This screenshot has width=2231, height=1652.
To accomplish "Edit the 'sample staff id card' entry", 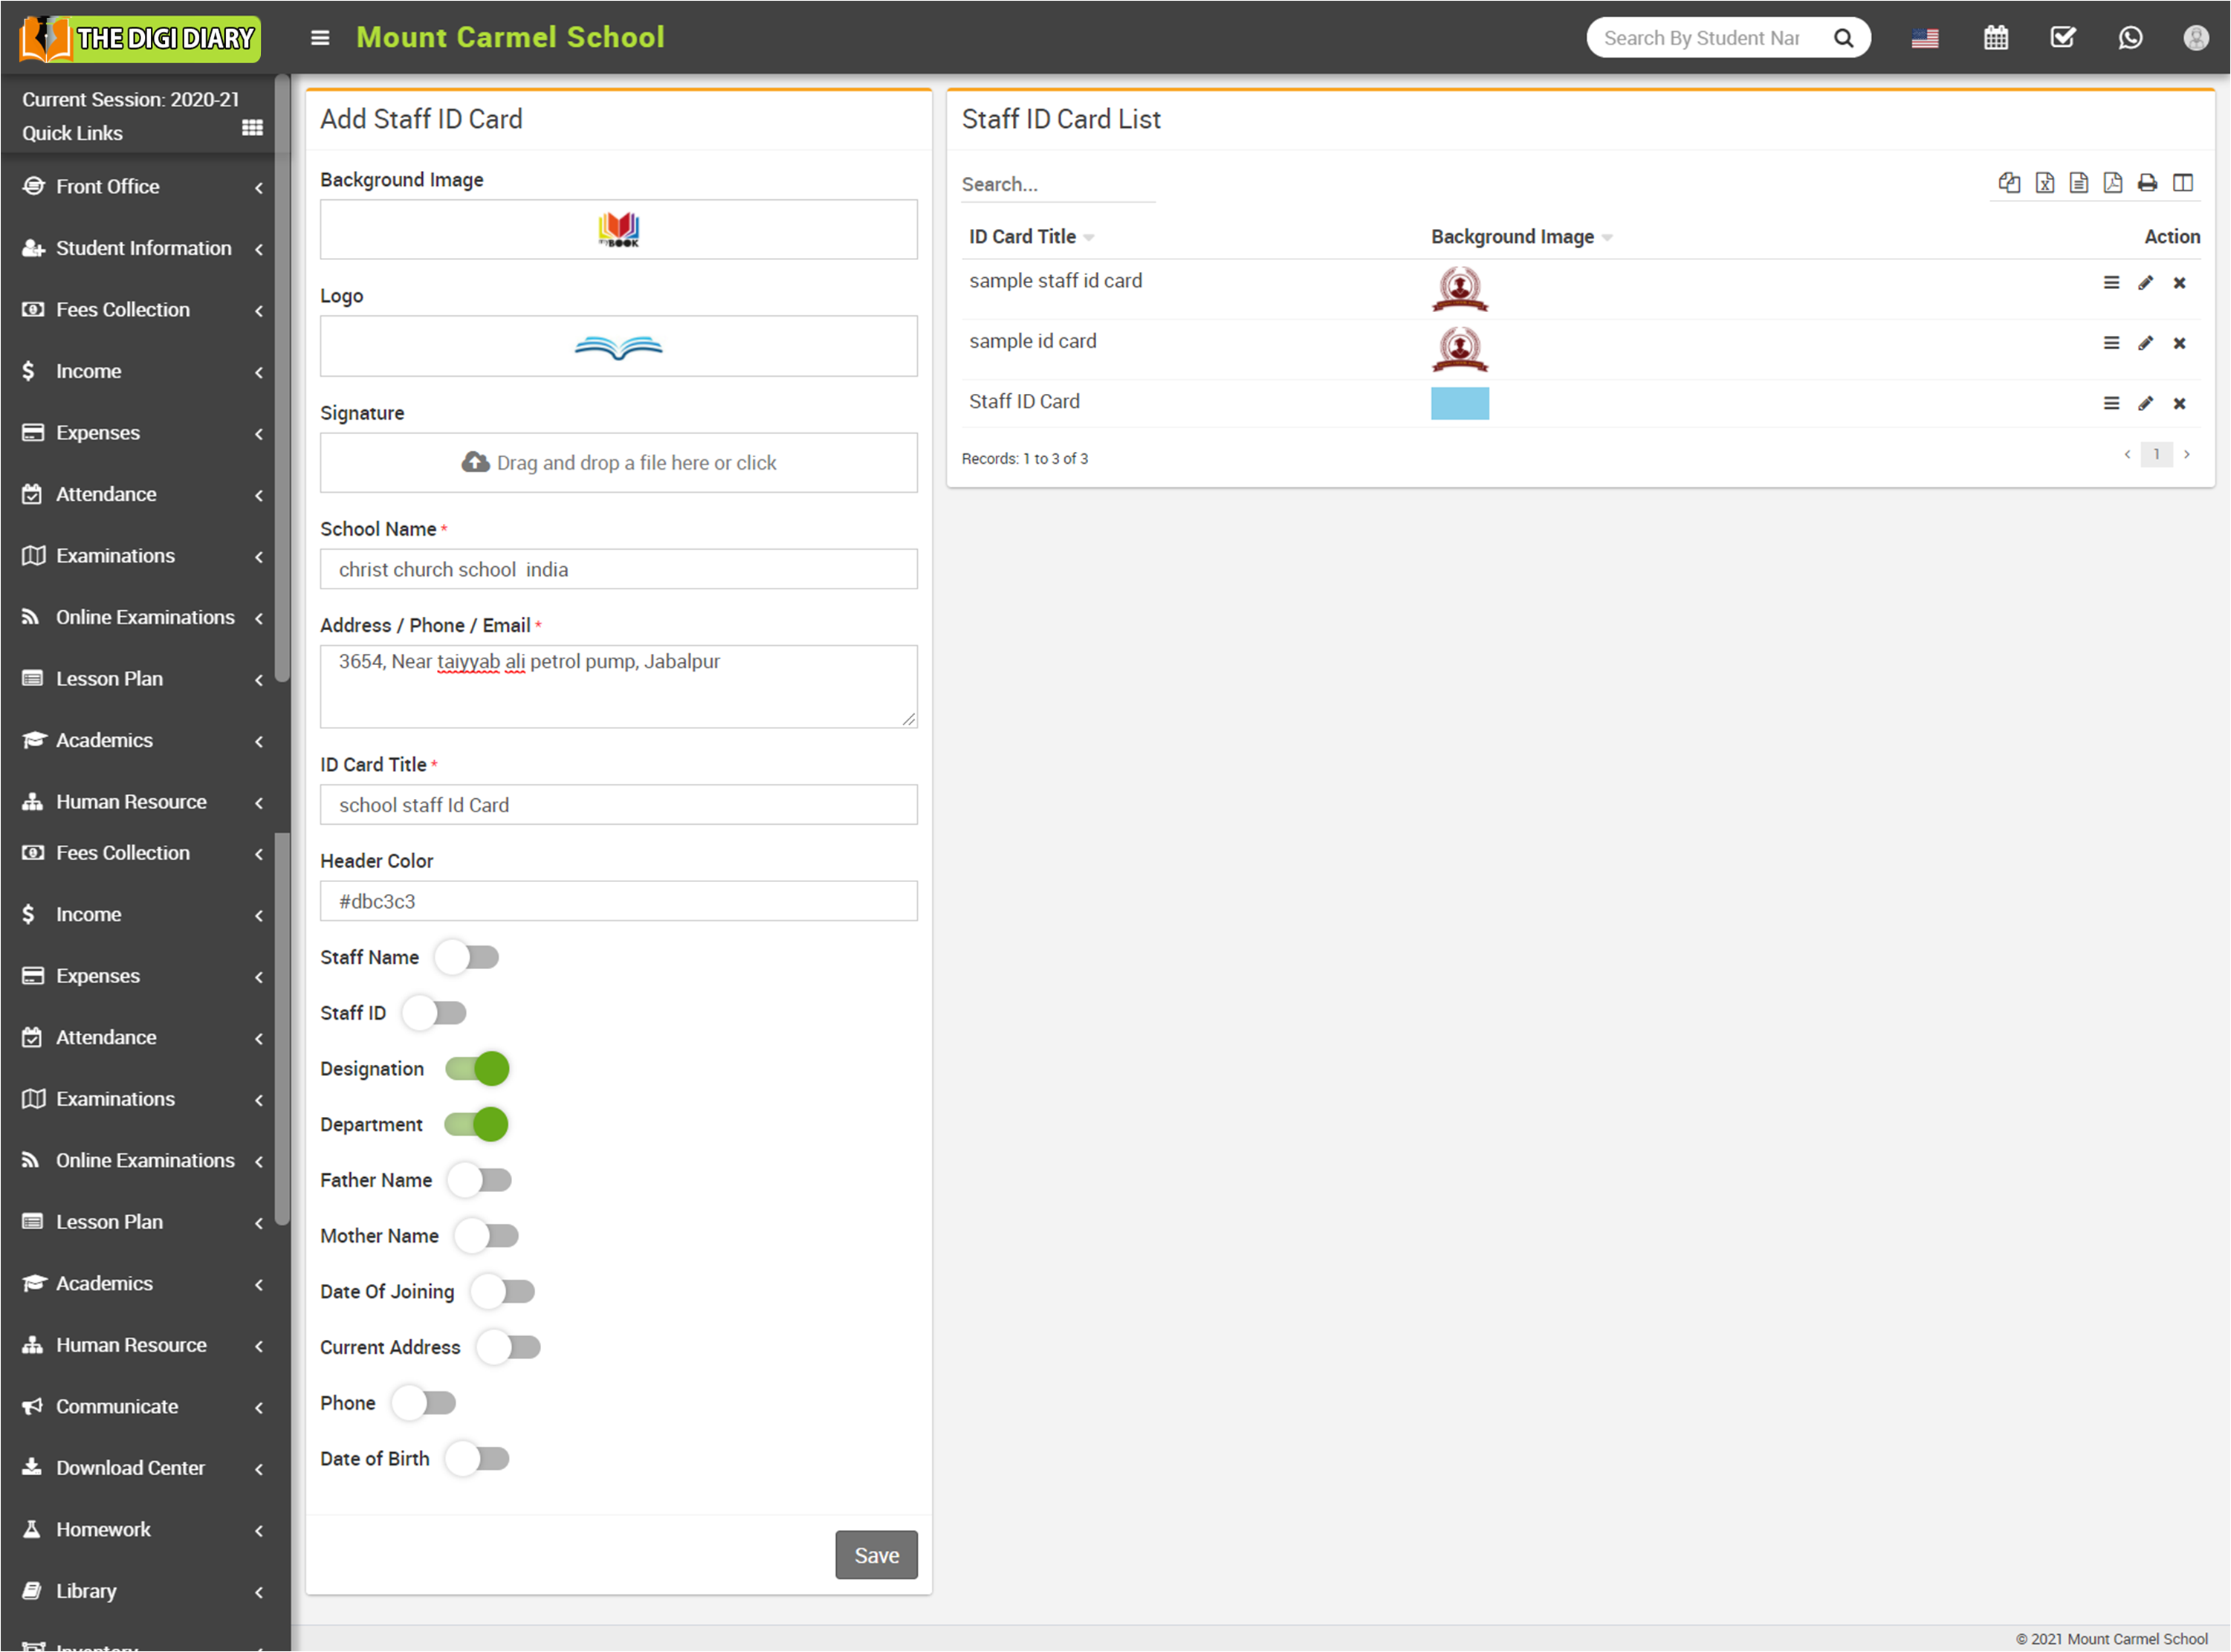I will click(x=2145, y=283).
